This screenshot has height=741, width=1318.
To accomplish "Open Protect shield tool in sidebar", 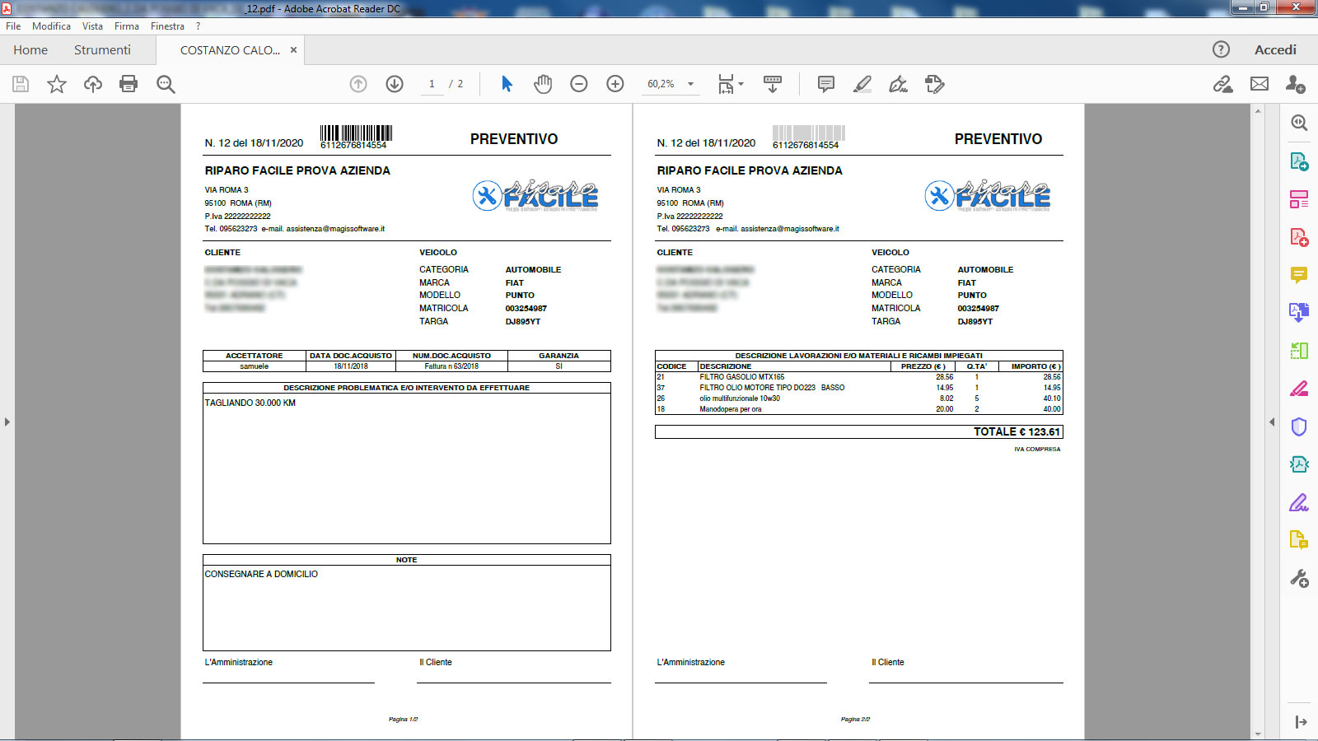I will [x=1299, y=426].
